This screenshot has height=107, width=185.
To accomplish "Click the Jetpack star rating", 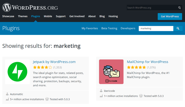I will pos(42,68).
